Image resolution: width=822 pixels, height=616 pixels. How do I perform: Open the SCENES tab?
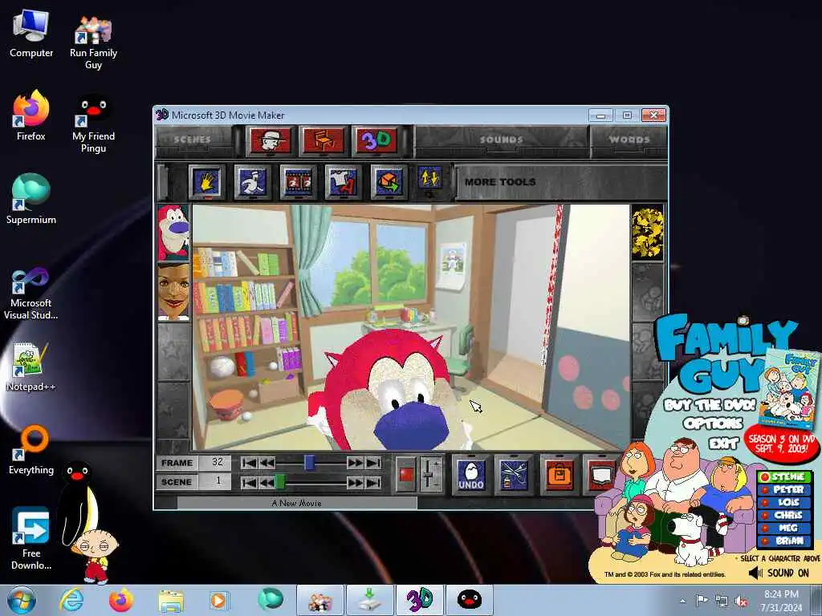[193, 140]
